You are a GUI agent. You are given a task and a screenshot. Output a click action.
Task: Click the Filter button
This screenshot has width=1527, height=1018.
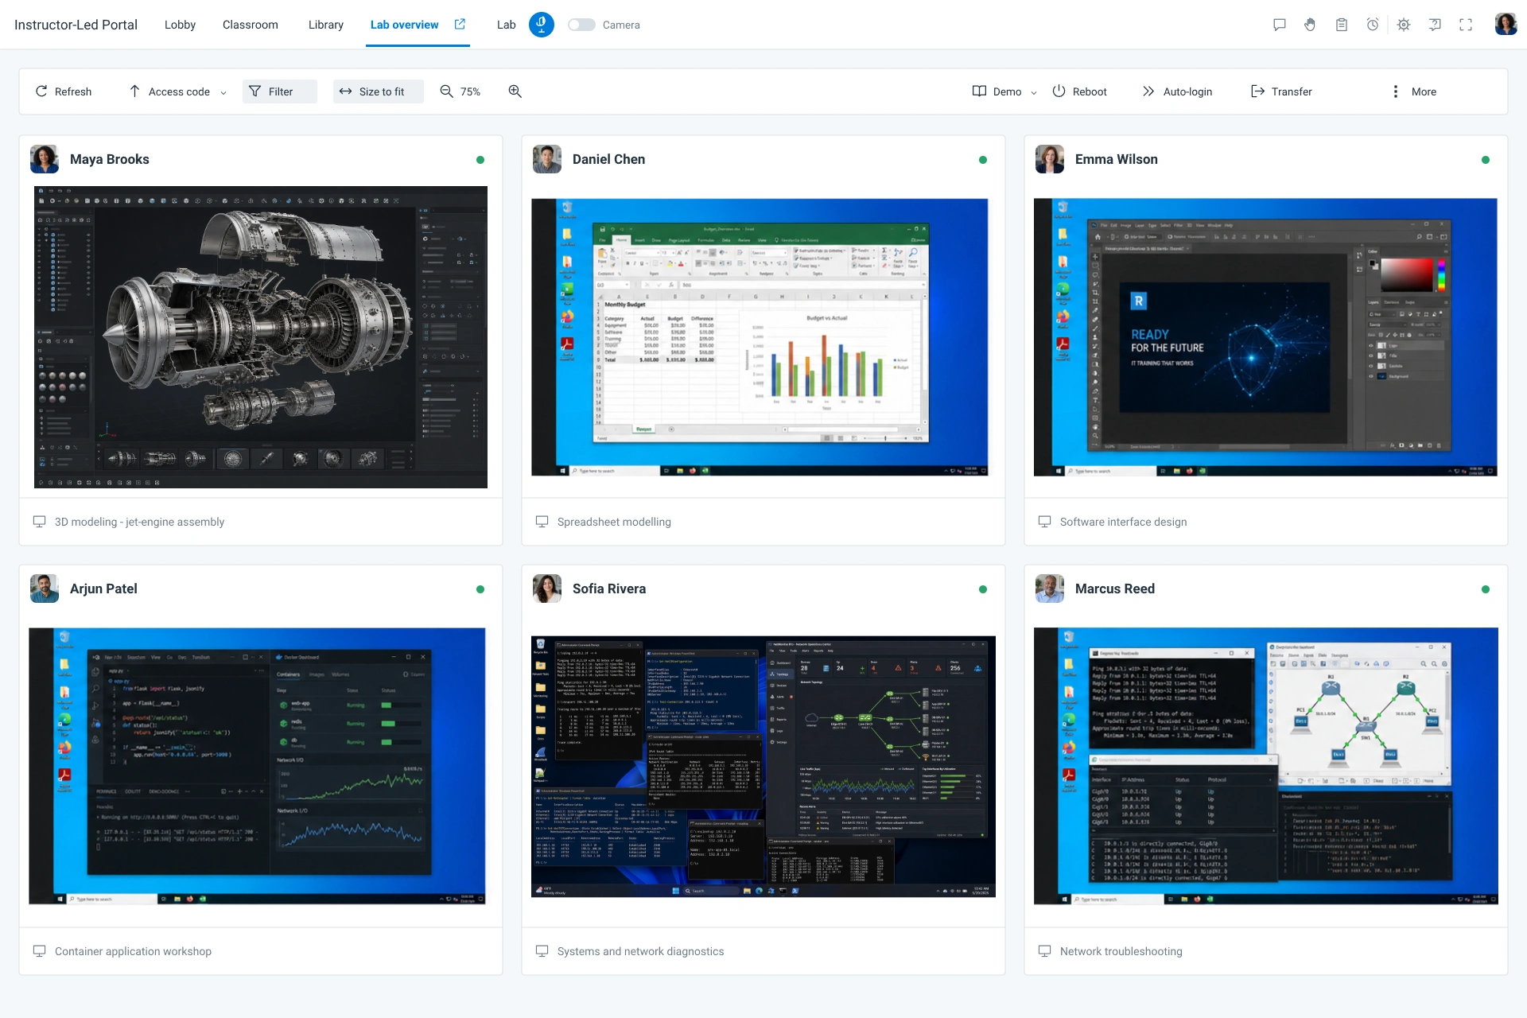279,91
